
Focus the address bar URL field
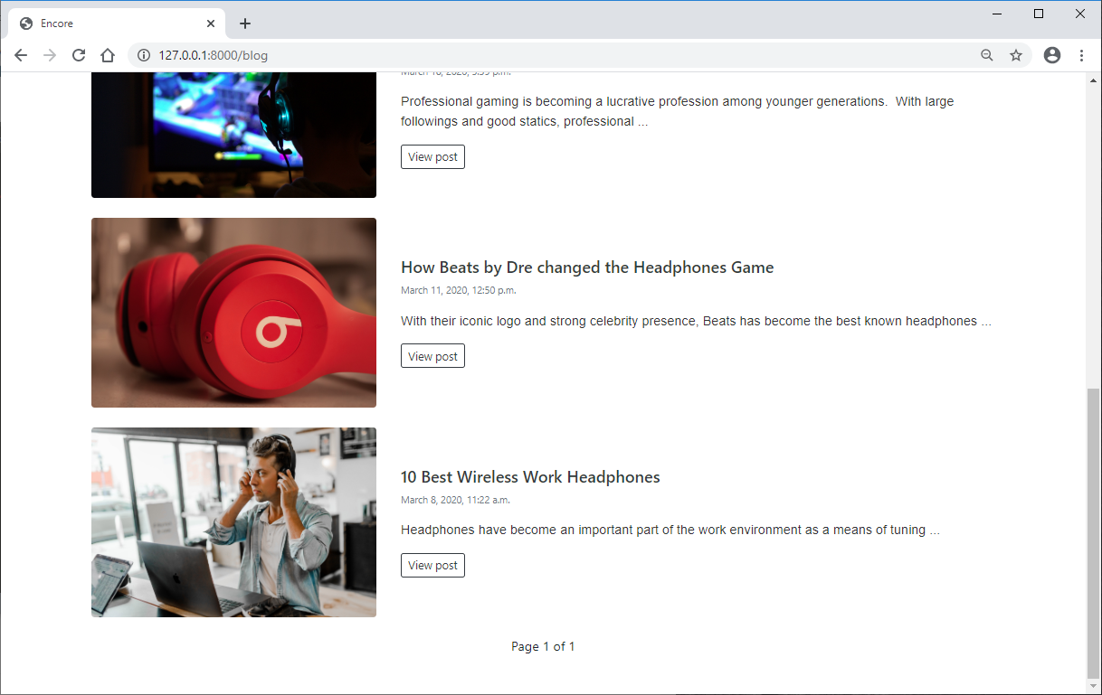tap(561, 55)
